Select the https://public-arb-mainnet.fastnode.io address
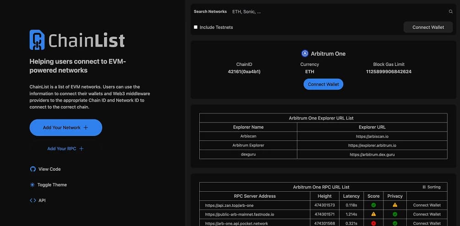Screen dimensions: 460x226 [239, 214]
